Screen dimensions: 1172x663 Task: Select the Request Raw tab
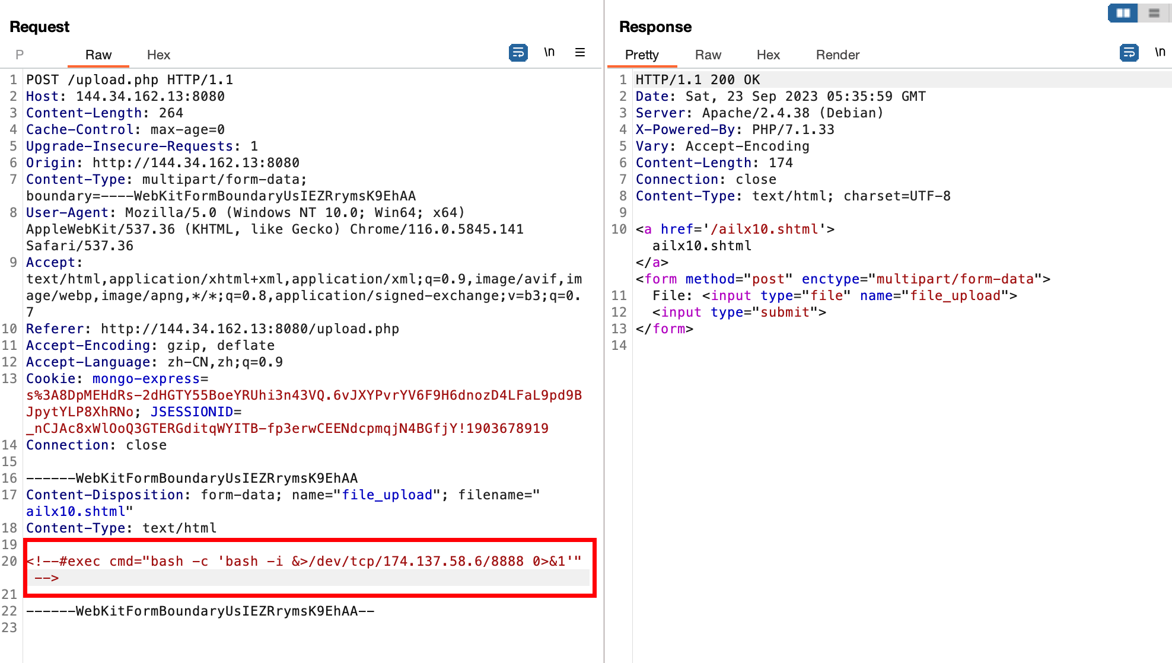[x=98, y=55]
